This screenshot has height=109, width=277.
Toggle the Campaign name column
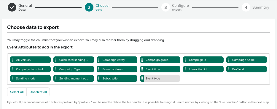coord(247,60)
